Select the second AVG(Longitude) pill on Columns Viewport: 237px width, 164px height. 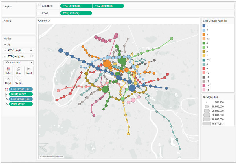108,6
